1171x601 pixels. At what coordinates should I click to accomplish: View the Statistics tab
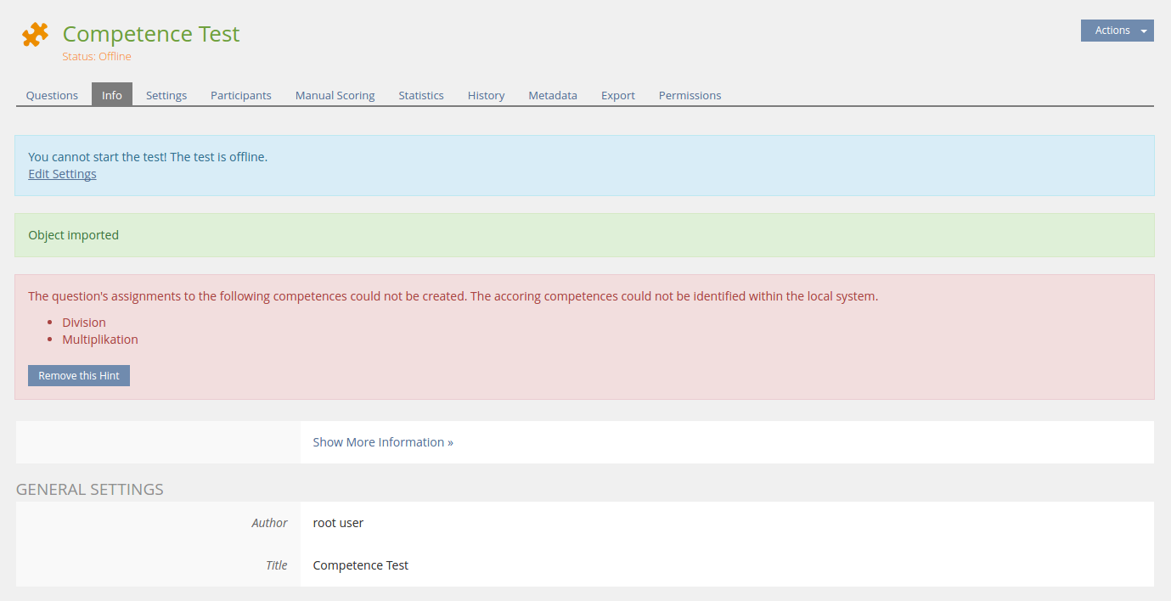[x=421, y=95]
